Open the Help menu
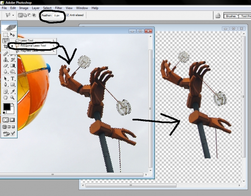This screenshot has width=251, height=196. coord(95,8)
